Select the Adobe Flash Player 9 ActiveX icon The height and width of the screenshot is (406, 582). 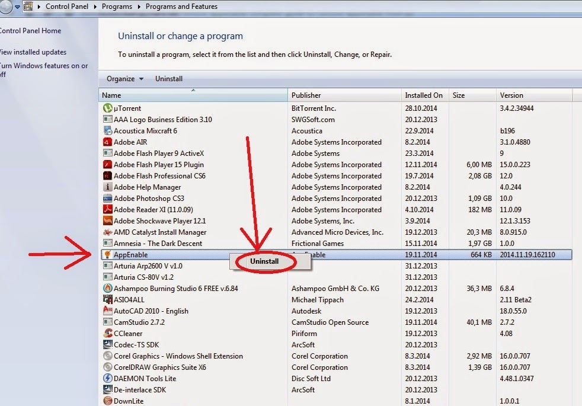pyautogui.click(x=108, y=153)
